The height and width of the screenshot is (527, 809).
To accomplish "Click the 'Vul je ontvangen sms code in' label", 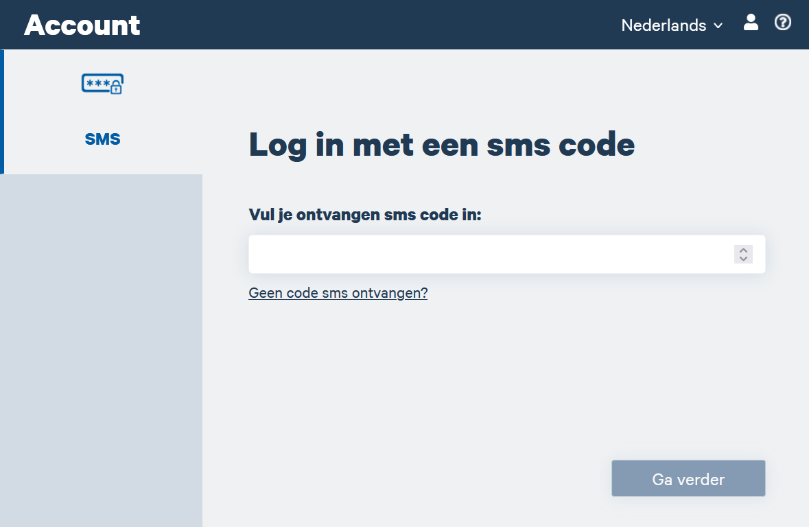I will coord(365,215).
